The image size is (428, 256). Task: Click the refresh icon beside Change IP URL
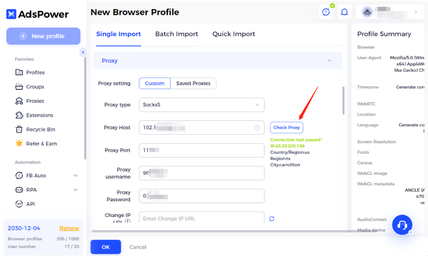pos(272,218)
